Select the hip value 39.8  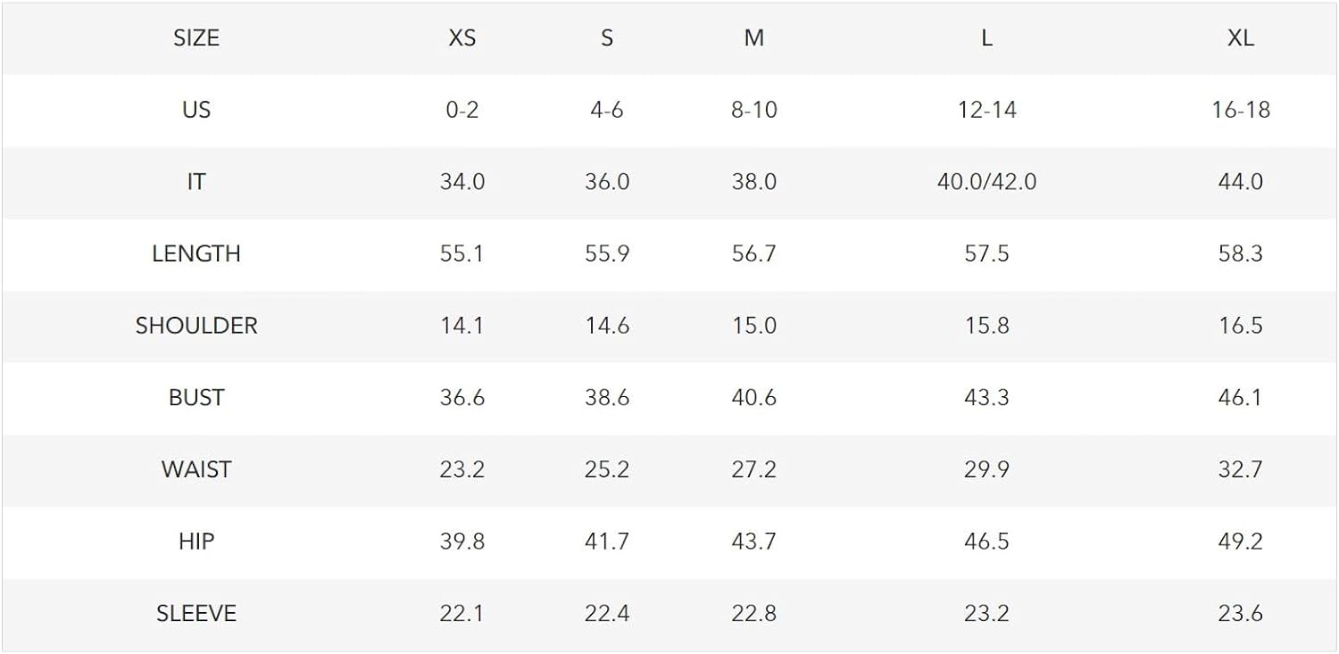[462, 542]
